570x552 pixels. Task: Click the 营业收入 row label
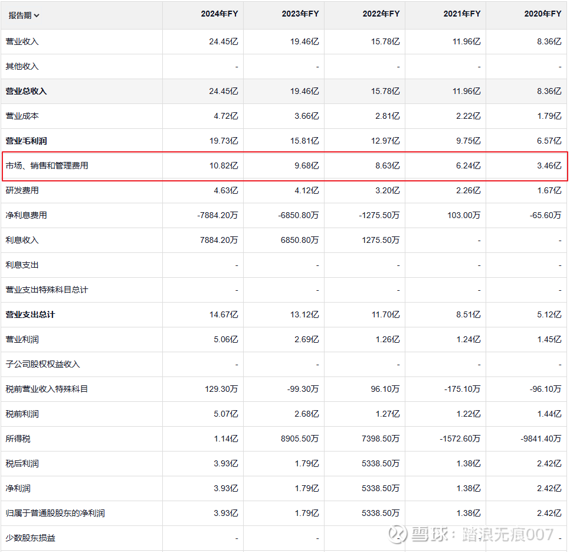click(22, 42)
